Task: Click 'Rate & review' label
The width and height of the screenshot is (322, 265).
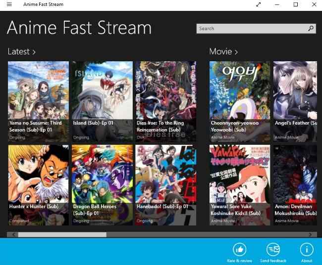Action: coord(239,261)
